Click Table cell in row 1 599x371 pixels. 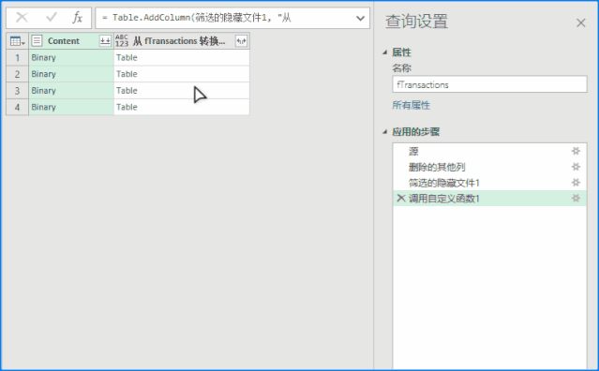coord(182,58)
